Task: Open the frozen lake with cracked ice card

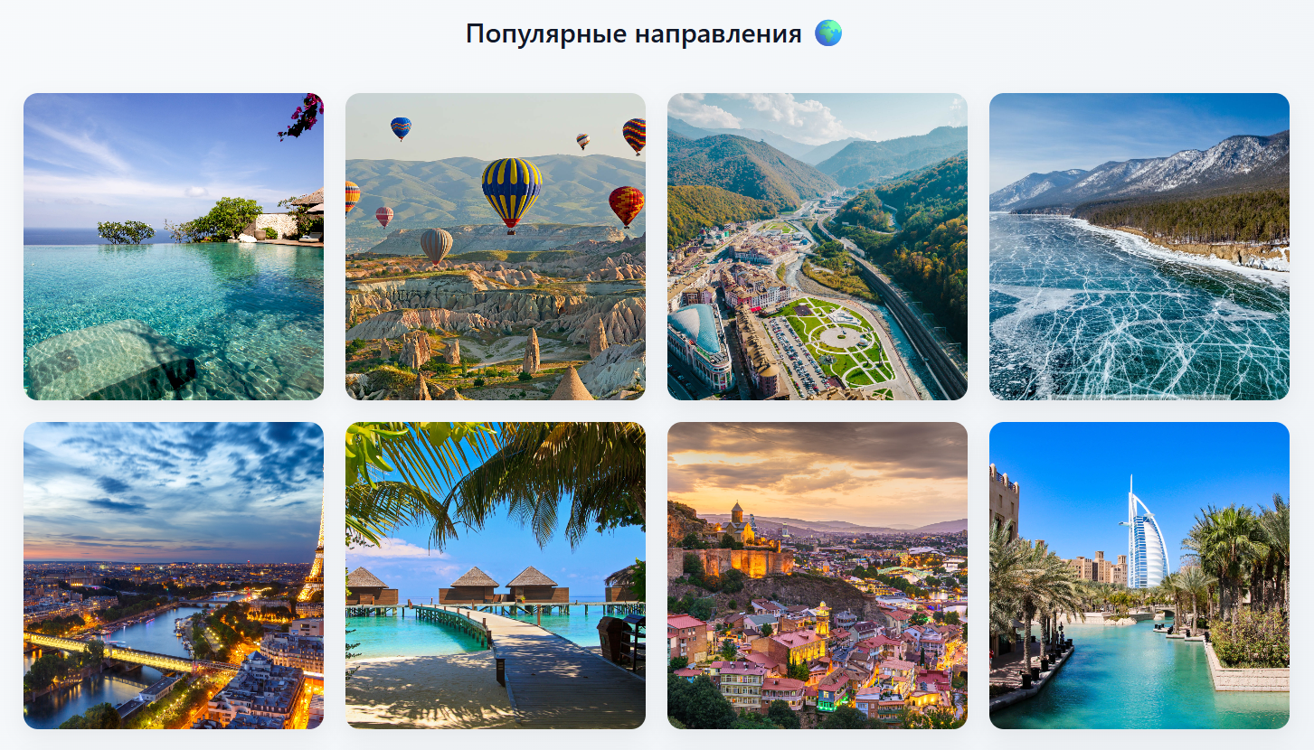Action: (1139, 247)
